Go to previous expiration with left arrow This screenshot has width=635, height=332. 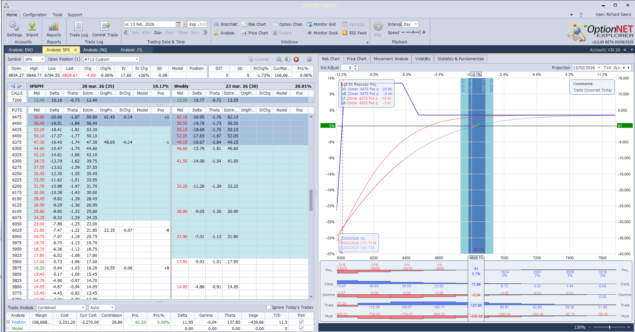(x=13, y=86)
